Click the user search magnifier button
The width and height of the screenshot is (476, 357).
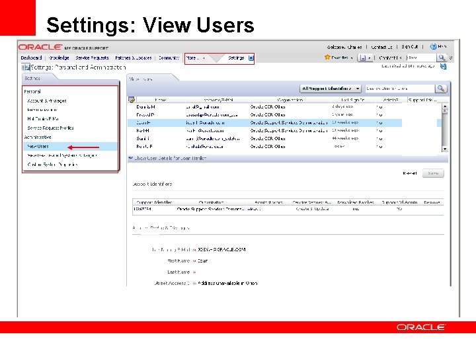[x=441, y=89]
